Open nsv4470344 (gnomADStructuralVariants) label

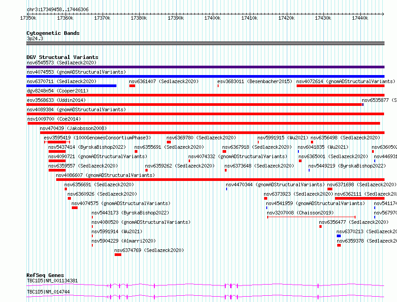275,185
